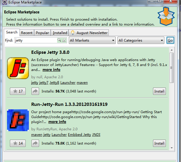Image resolution: width=181 pixels, height=162 pixels.
Task: Click the Eclipse Jetty plugin logo
Action: click(18, 68)
